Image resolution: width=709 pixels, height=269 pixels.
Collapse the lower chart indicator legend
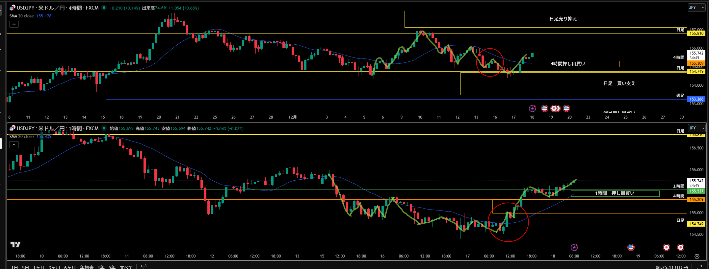pyautogui.click(x=14, y=145)
